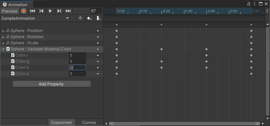
Task: Go to the first keyframe of clip
Action: (x=32, y=11)
